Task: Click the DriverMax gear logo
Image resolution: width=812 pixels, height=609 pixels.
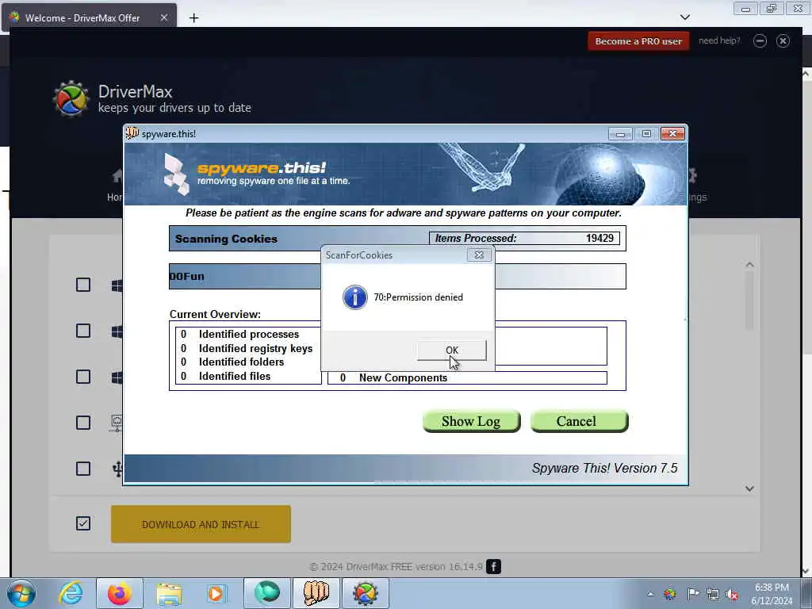Action: coord(71,99)
